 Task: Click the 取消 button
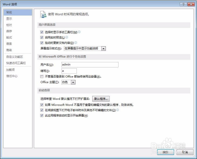pos(185,152)
